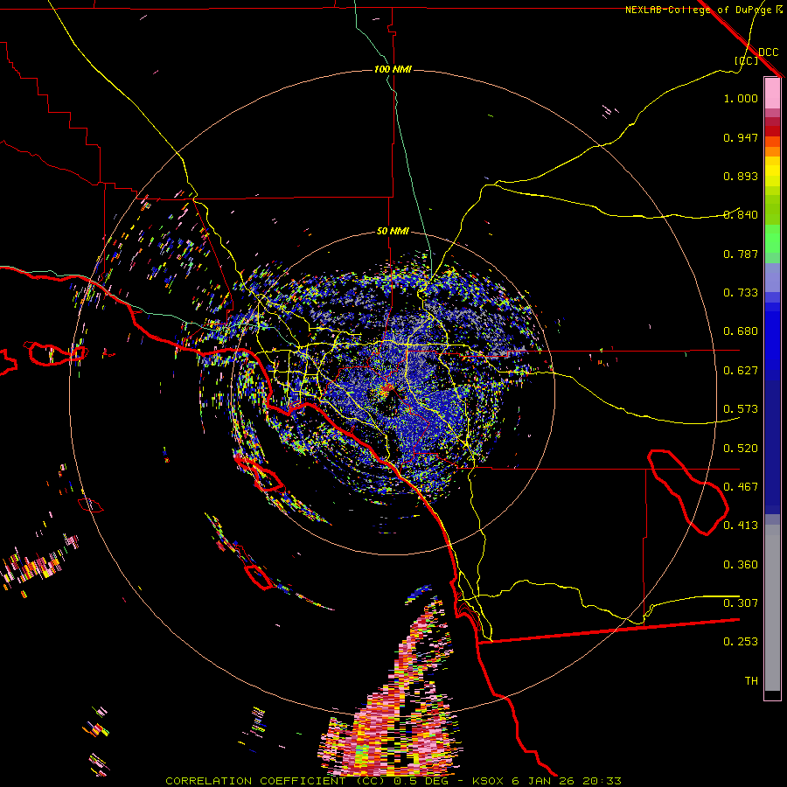Click the 100 NMI range ring label
The width and height of the screenshot is (787, 787).
(x=393, y=69)
